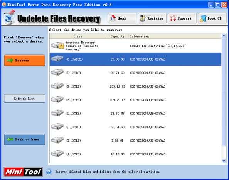This screenshot has width=229, height=180.
Task: Click the Support button
Action: point(182,18)
